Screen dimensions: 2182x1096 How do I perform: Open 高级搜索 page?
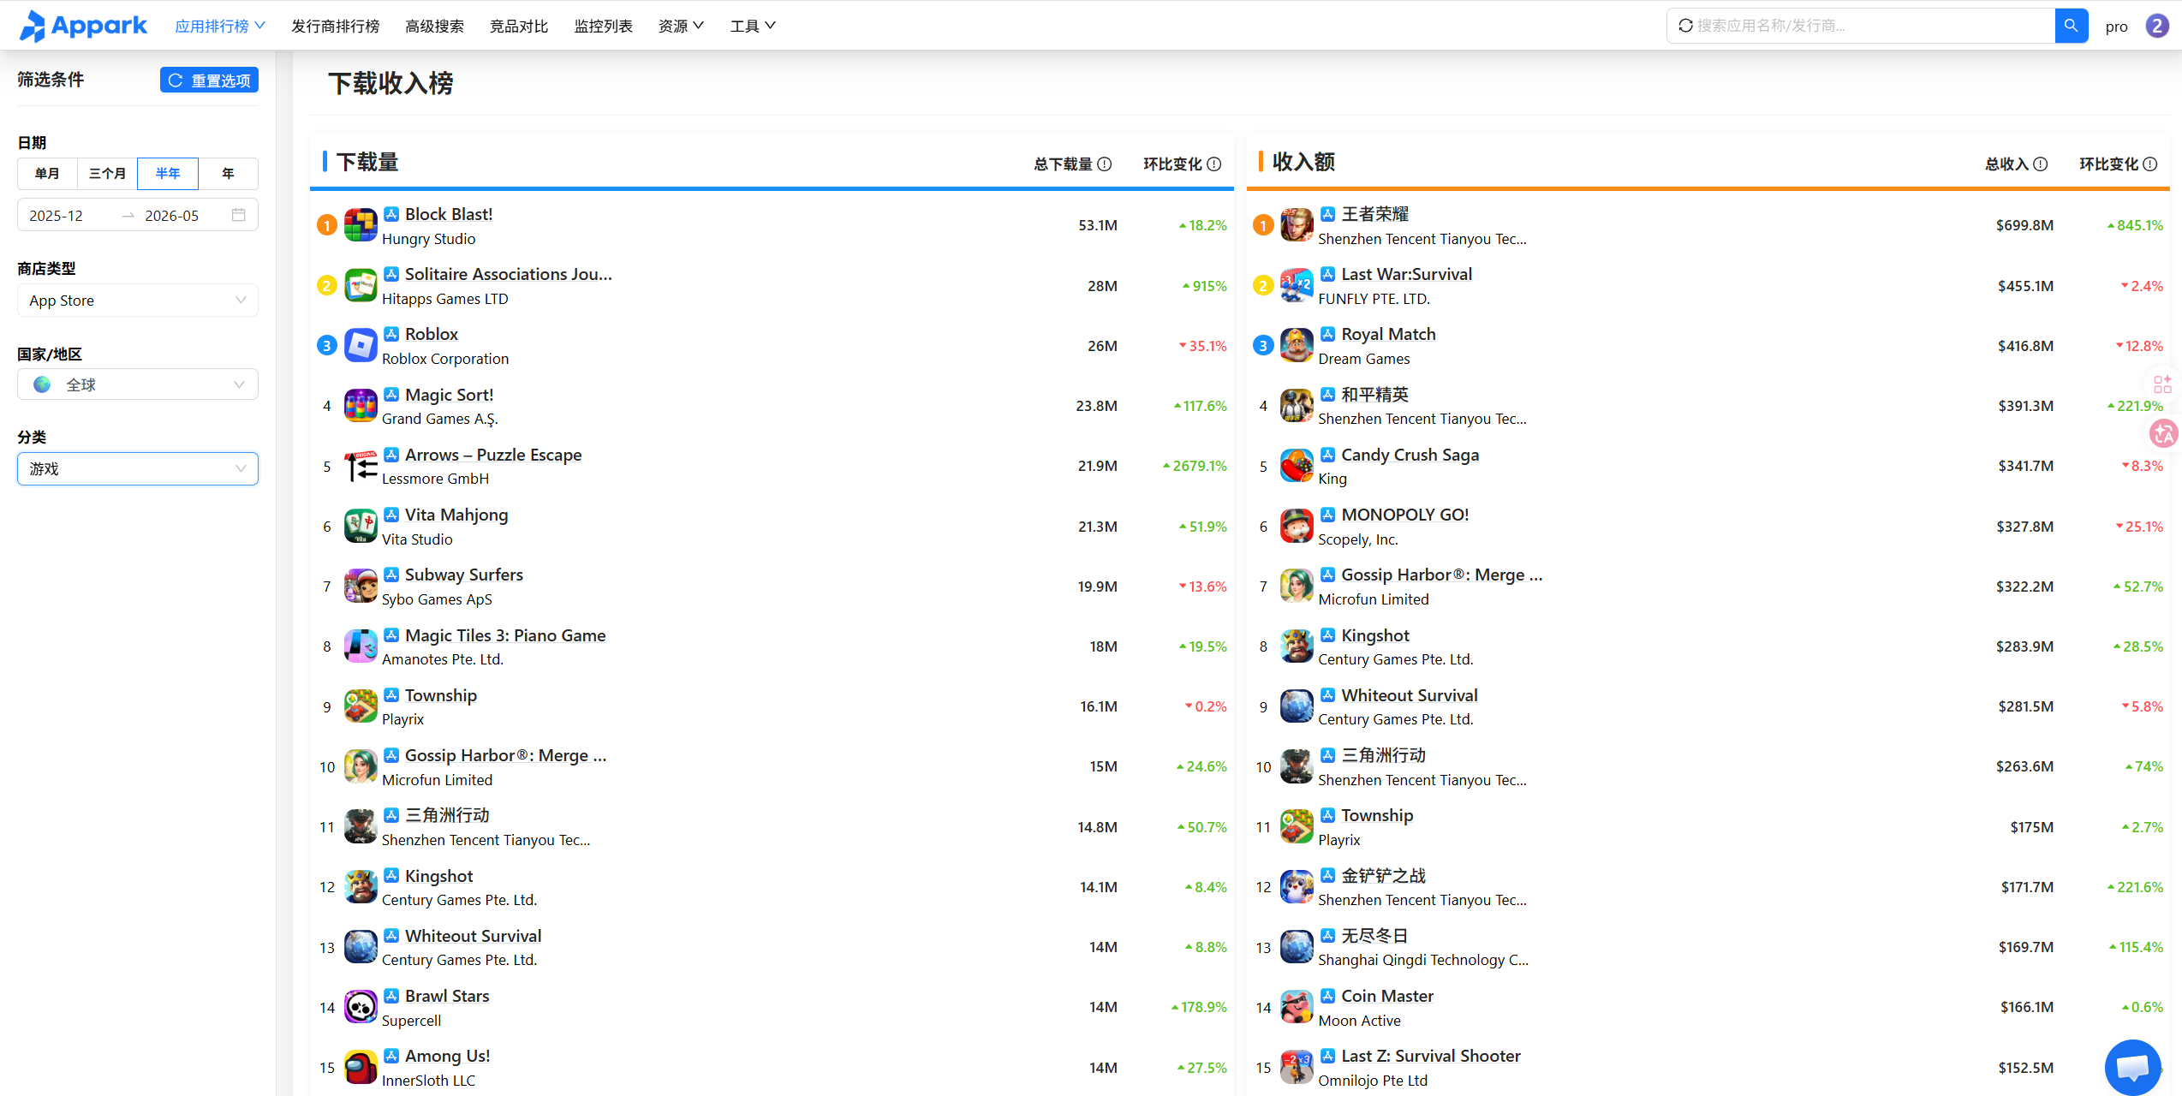click(x=434, y=26)
